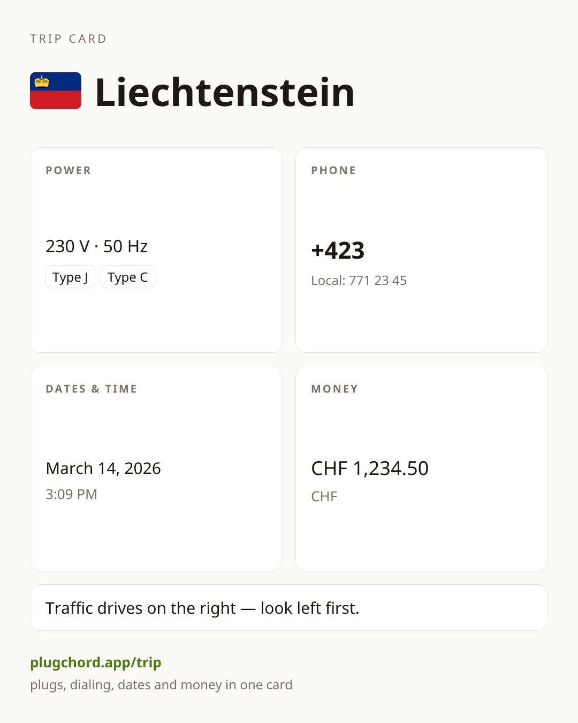Click the March 14, 2026 date
The width and height of the screenshot is (578, 723).
[x=103, y=468]
